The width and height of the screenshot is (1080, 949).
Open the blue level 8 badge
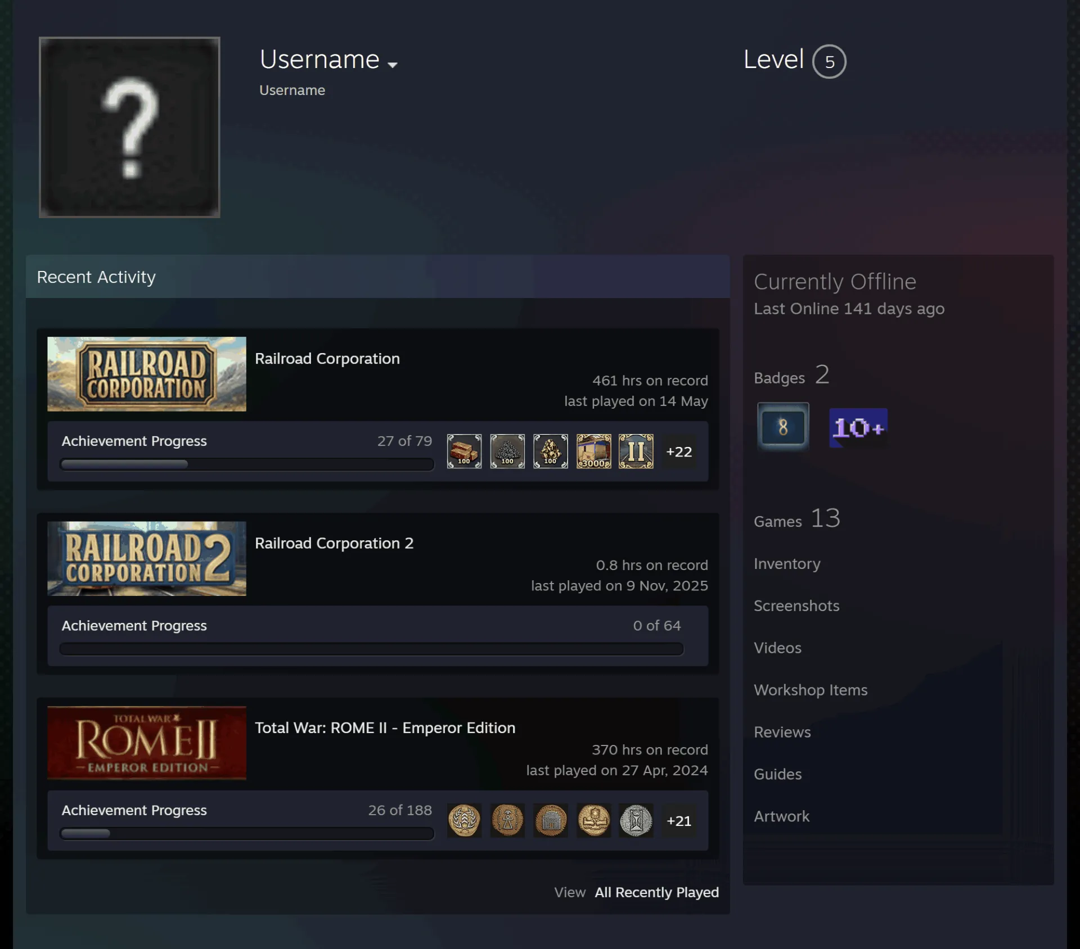point(783,427)
